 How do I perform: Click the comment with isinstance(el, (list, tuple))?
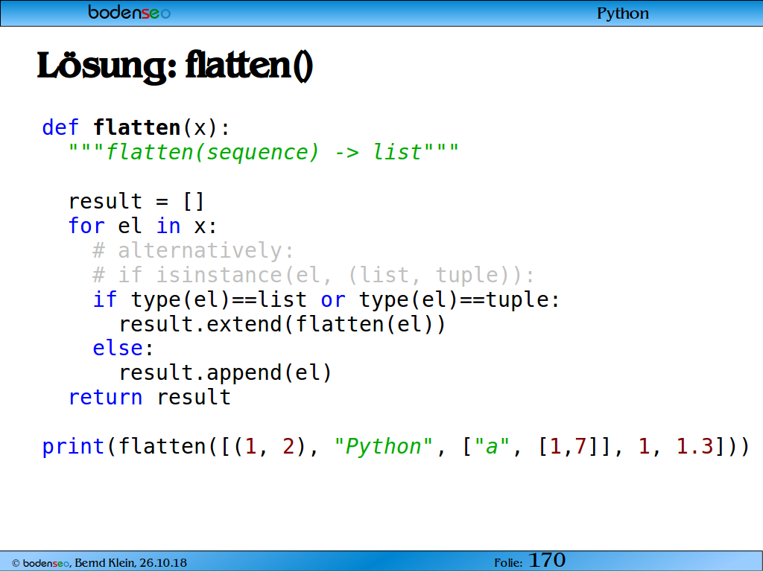coord(314,276)
